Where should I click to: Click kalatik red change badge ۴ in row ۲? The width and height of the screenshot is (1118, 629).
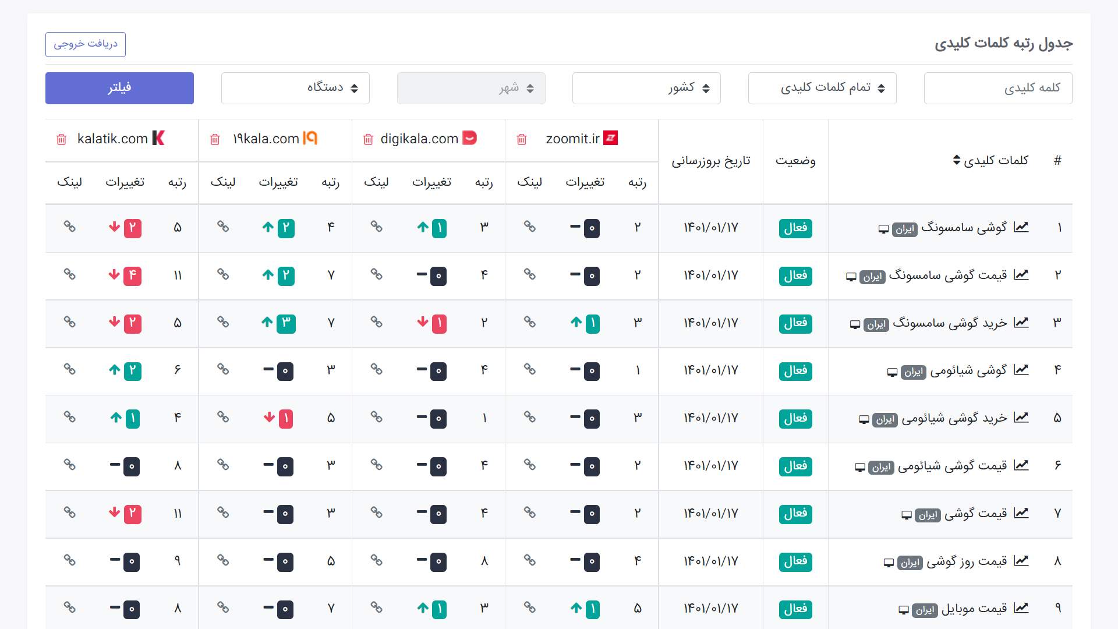tap(132, 275)
